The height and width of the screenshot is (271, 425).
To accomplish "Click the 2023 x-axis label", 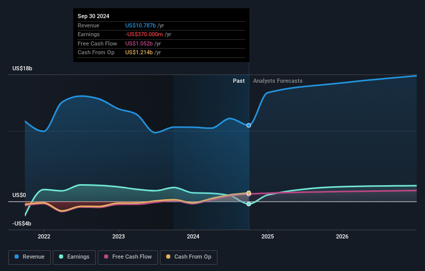I will click(x=119, y=236).
